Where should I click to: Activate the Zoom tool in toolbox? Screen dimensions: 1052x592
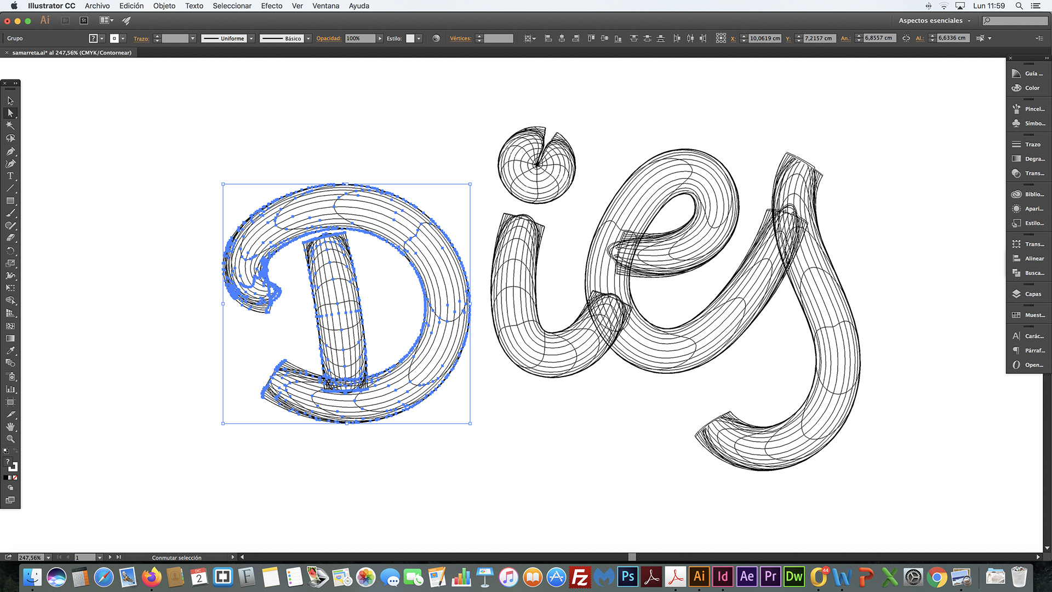pyautogui.click(x=10, y=439)
